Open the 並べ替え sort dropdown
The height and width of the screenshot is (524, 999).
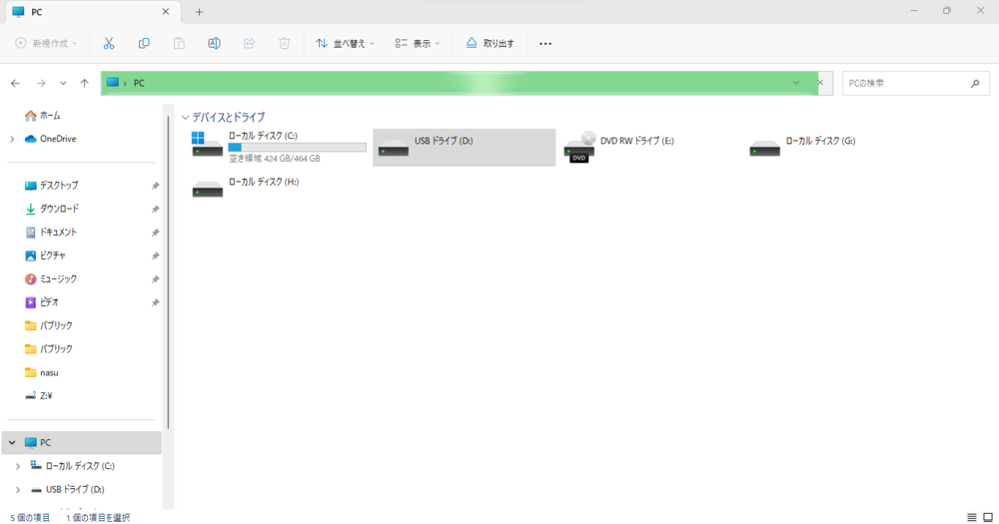(345, 44)
